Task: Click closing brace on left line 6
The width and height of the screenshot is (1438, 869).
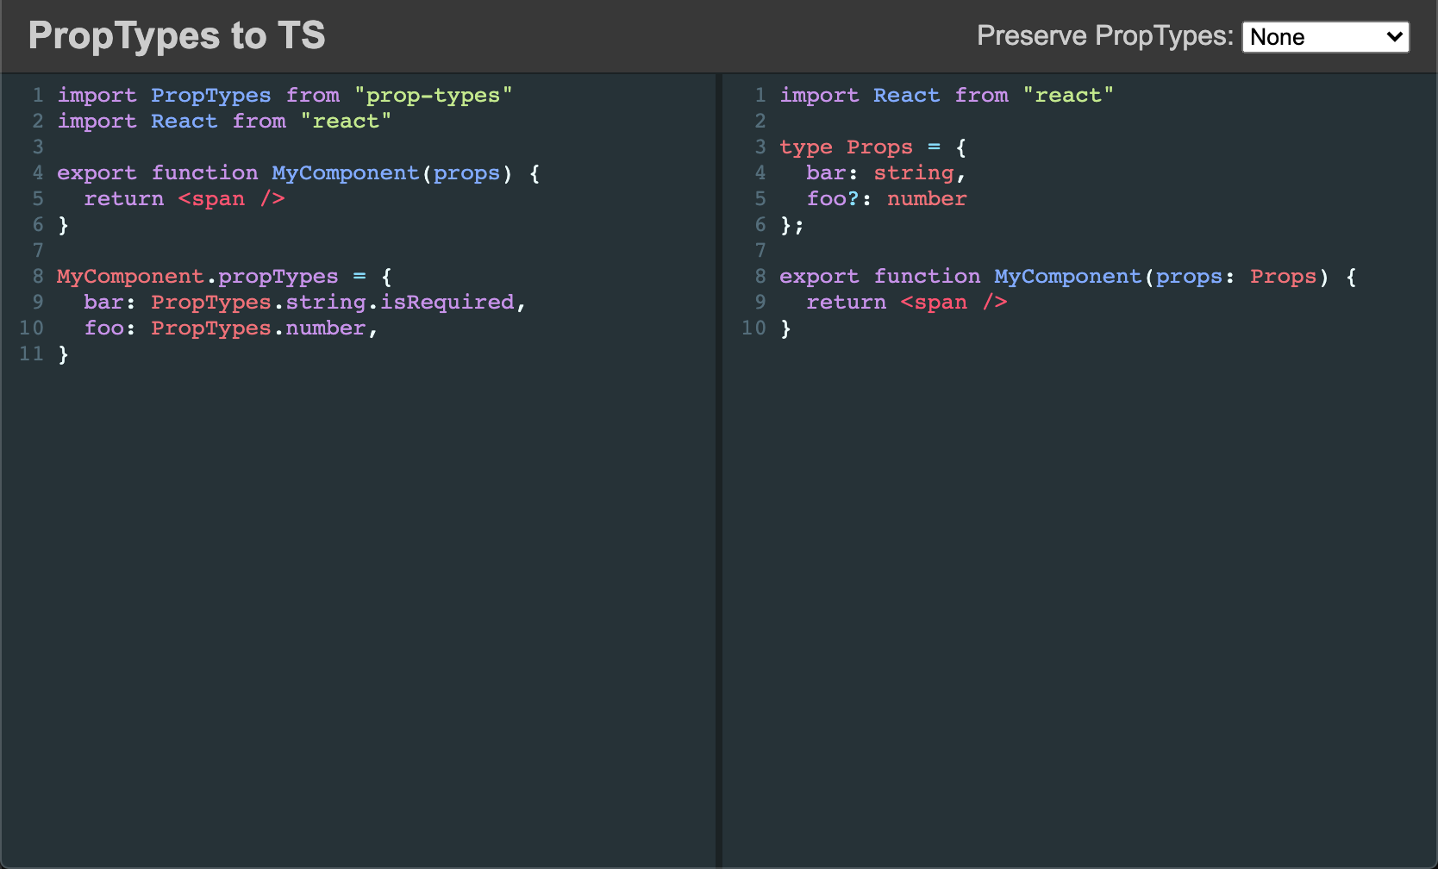Action: pyautogui.click(x=63, y=224)
